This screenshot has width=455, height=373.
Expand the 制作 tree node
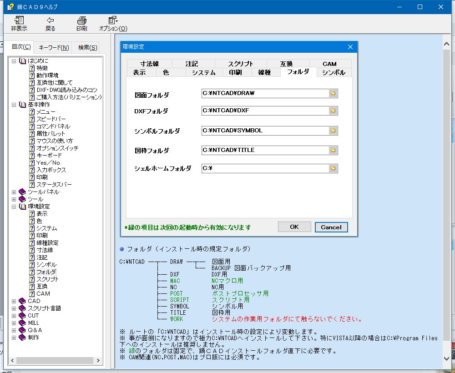14,338
